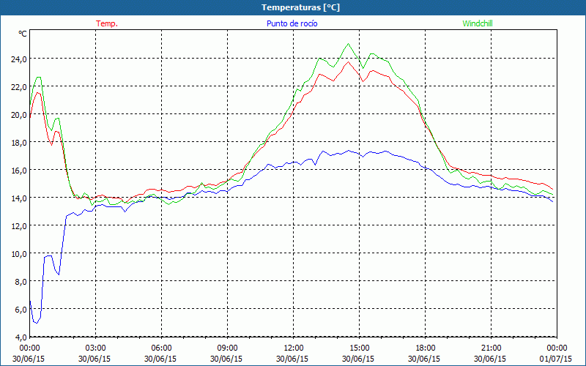
Task: Click the 24,0 y-axis value
Action: click(x=19, y=59)
